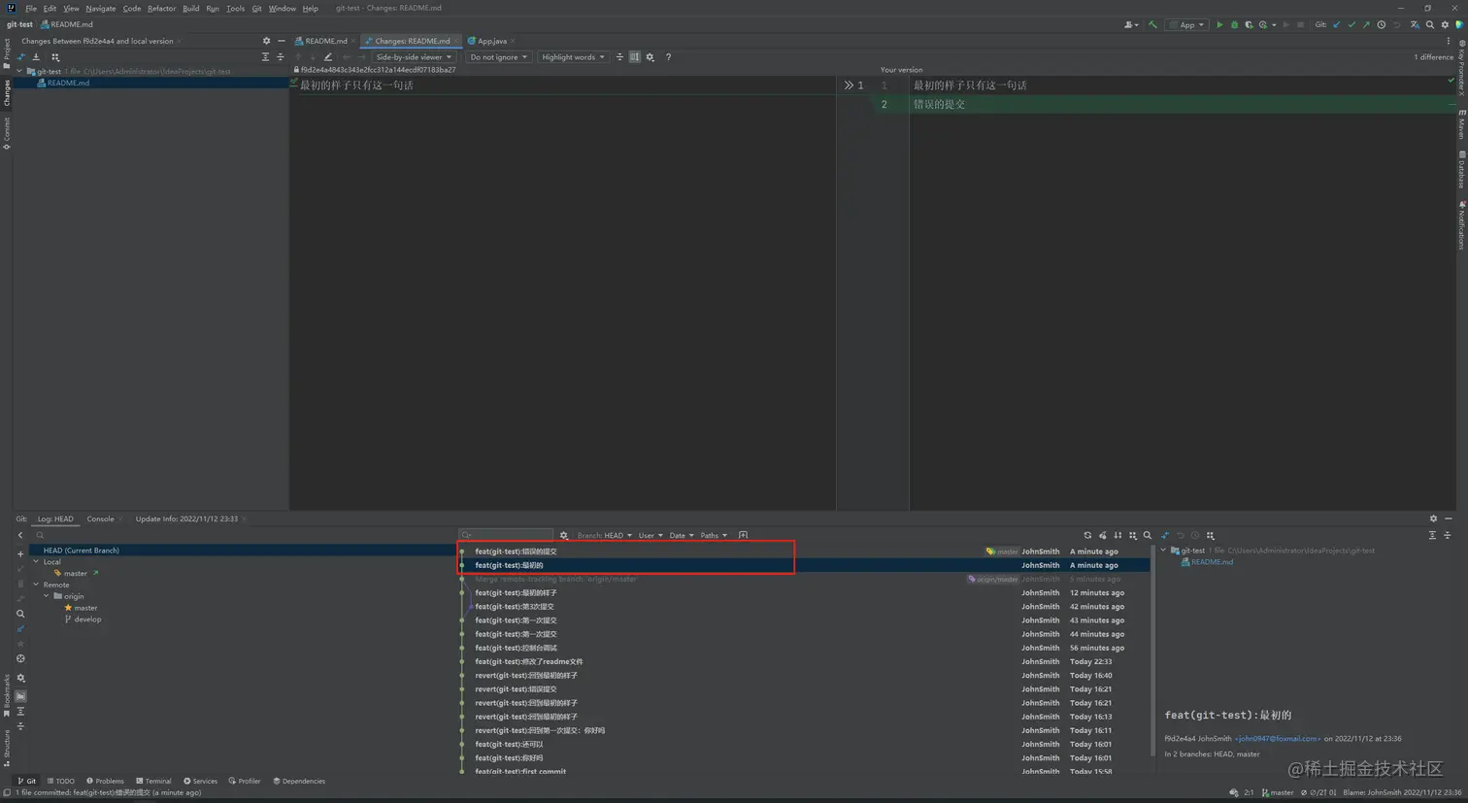Open the Side-by-side viewer dropdown
This screenshot has height=803, width=1468.
click(414, 57)
